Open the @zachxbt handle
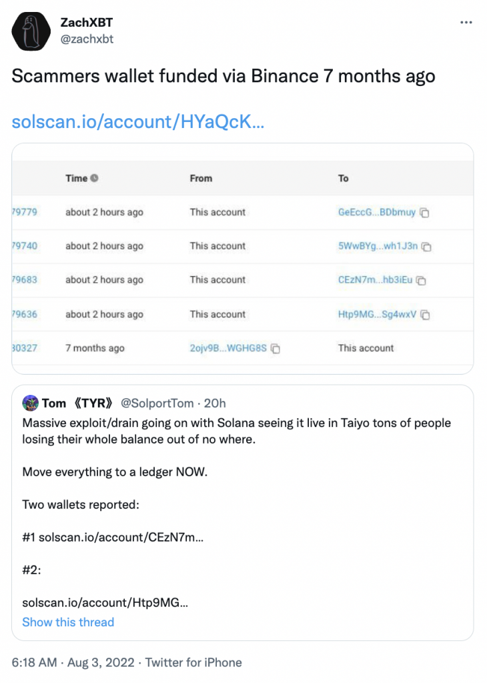This screenshot has width=487, height=683. [x=87, y=39]
